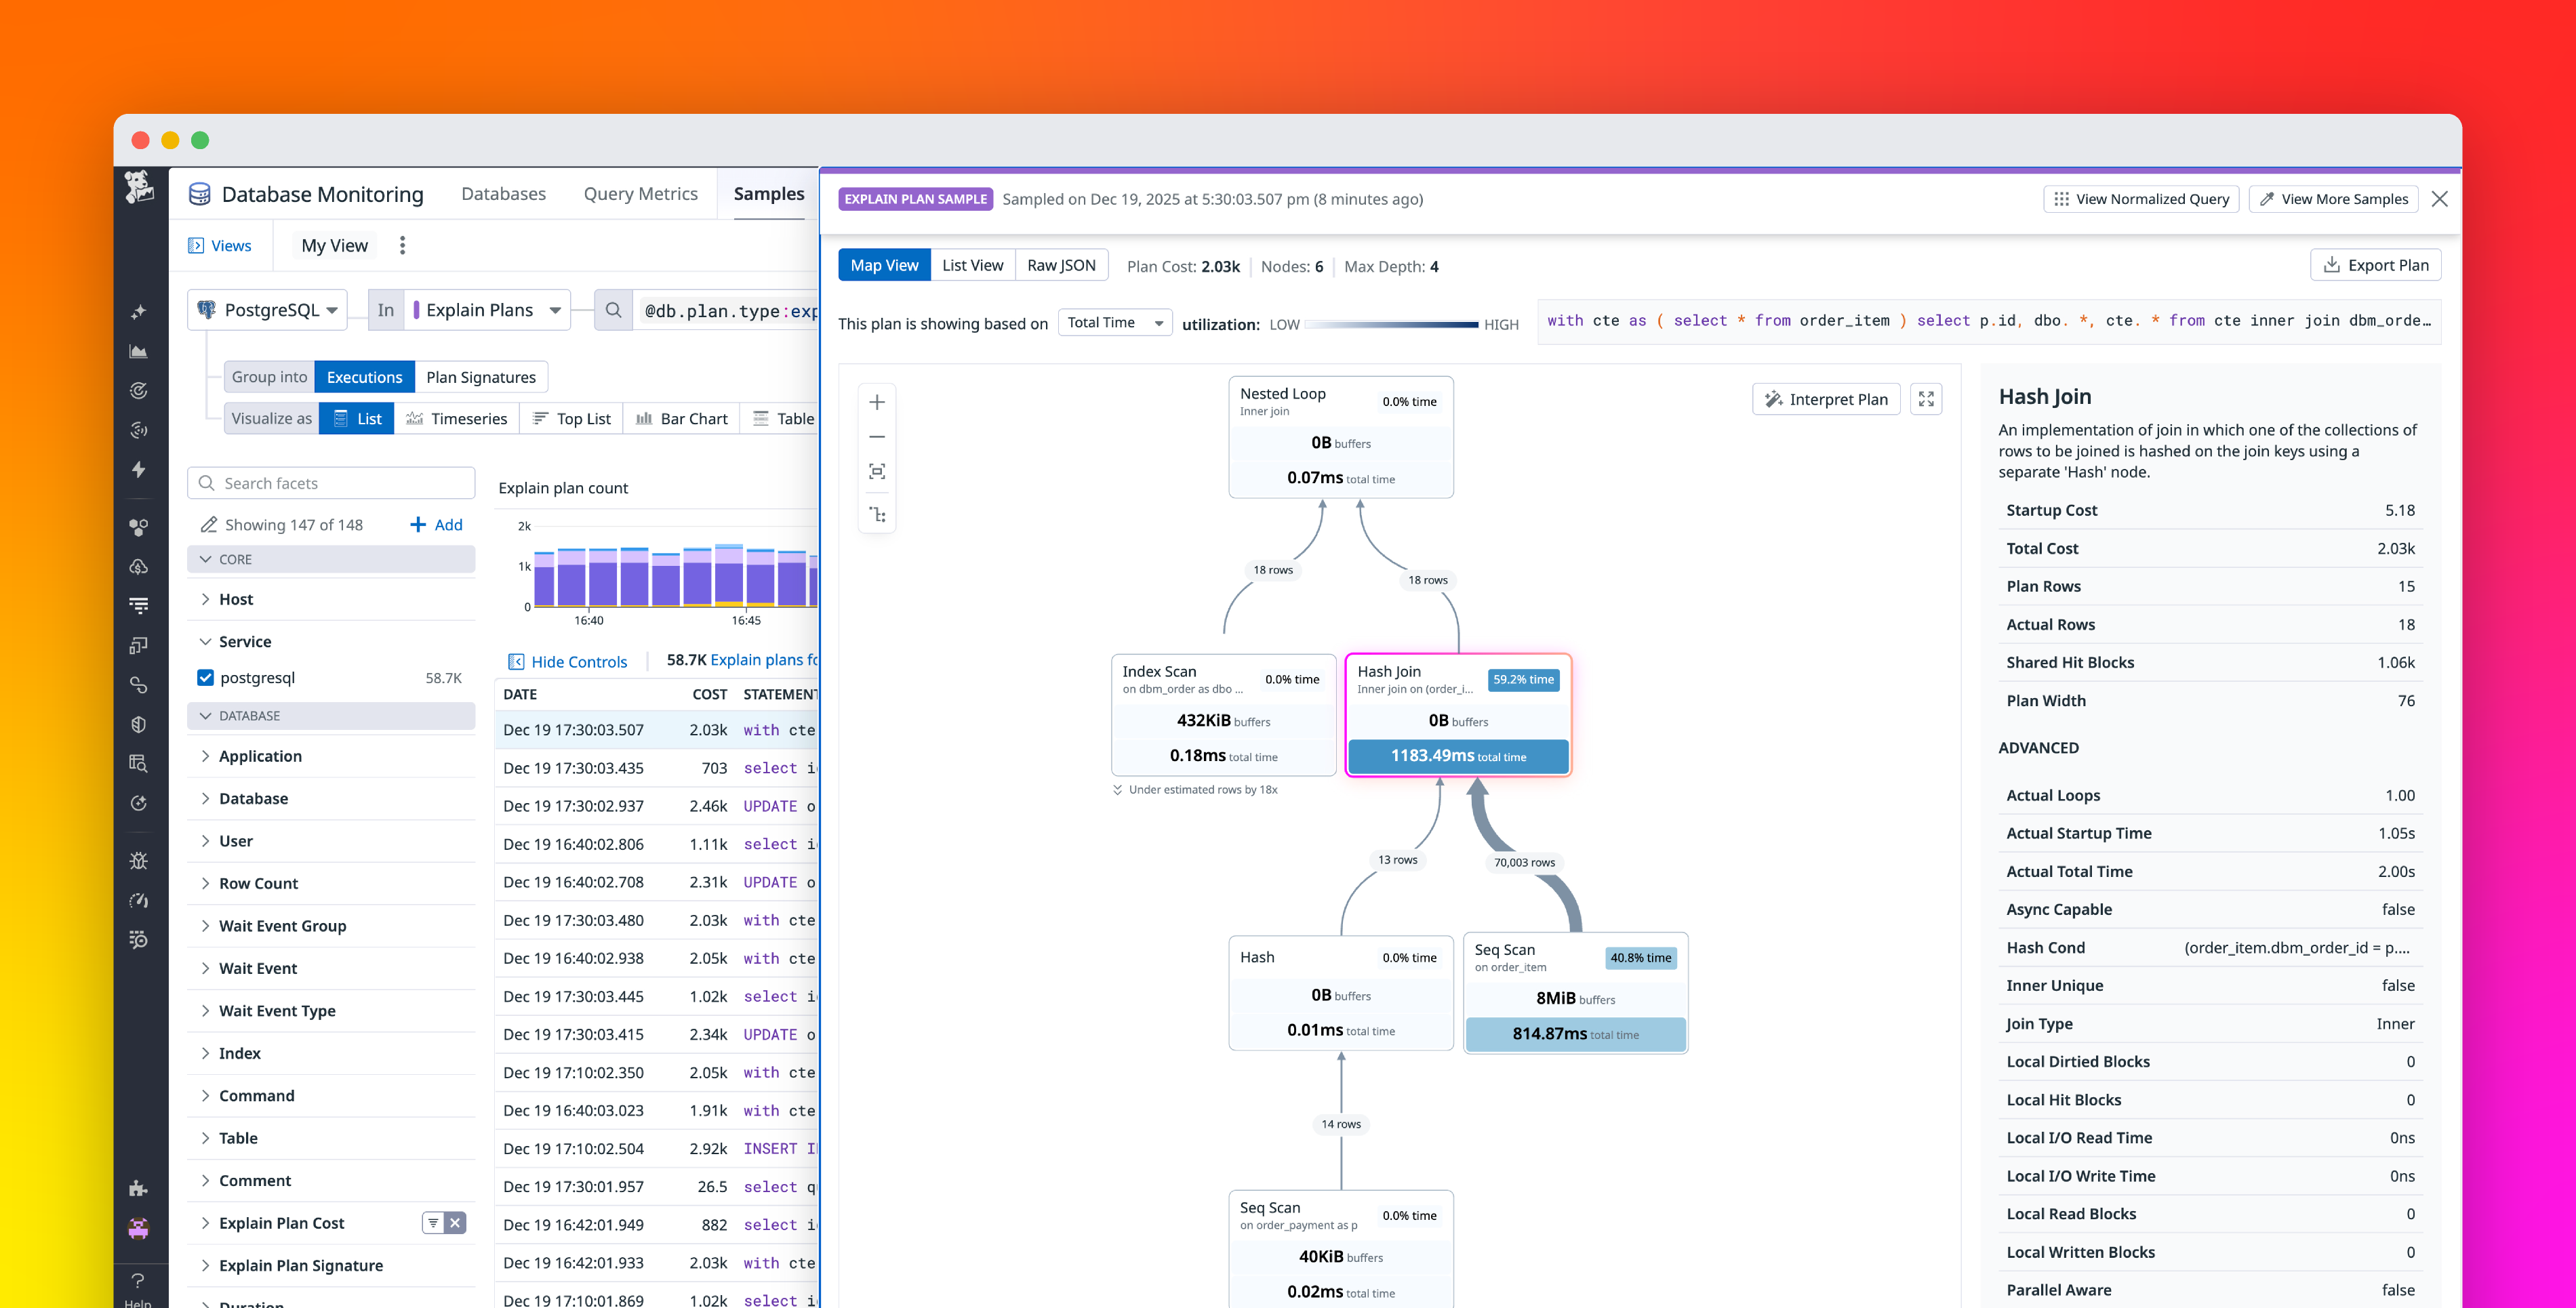Toggle the tree layout icon on the map

(x=877, y=514)
